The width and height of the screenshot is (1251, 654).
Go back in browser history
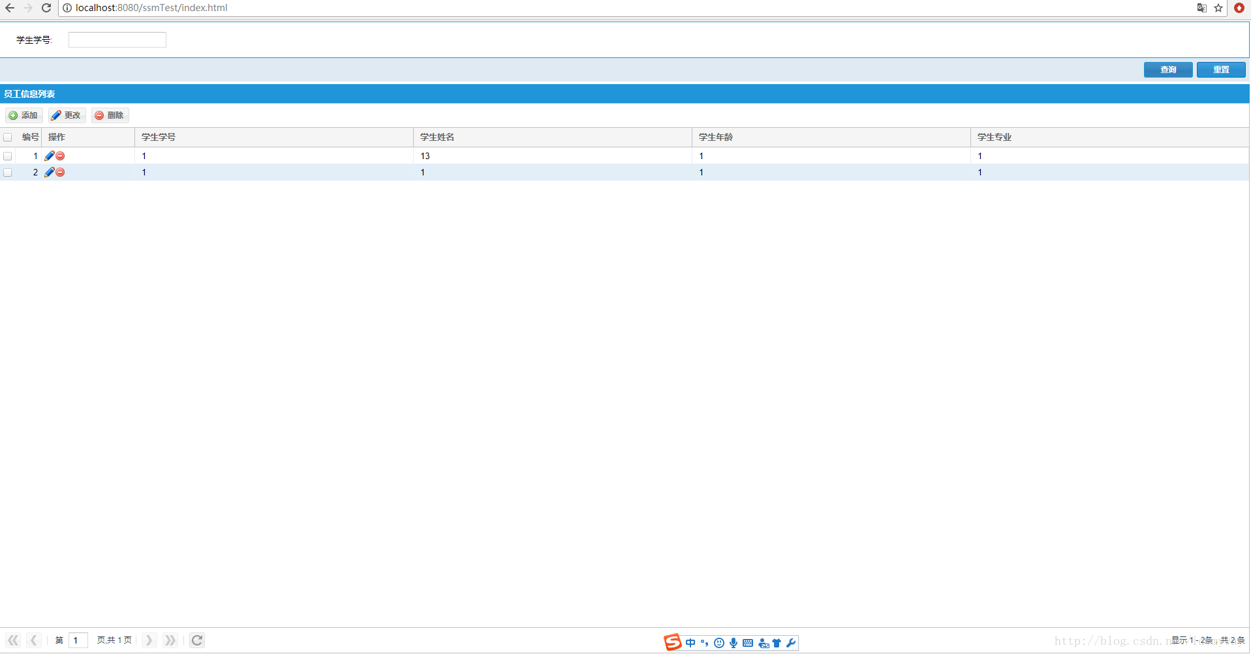[x=10, y=8]
